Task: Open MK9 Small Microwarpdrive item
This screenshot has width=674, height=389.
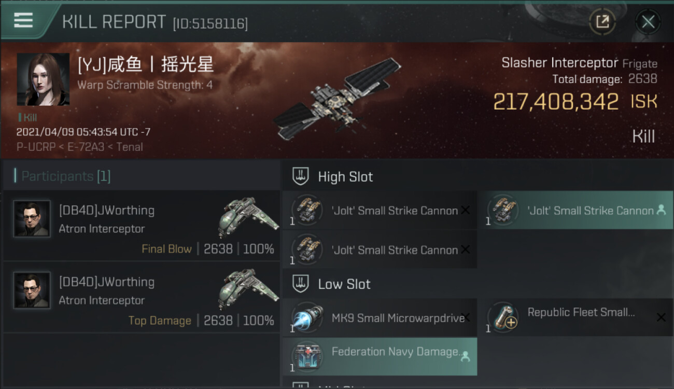Action: click(x=380, y=317)
